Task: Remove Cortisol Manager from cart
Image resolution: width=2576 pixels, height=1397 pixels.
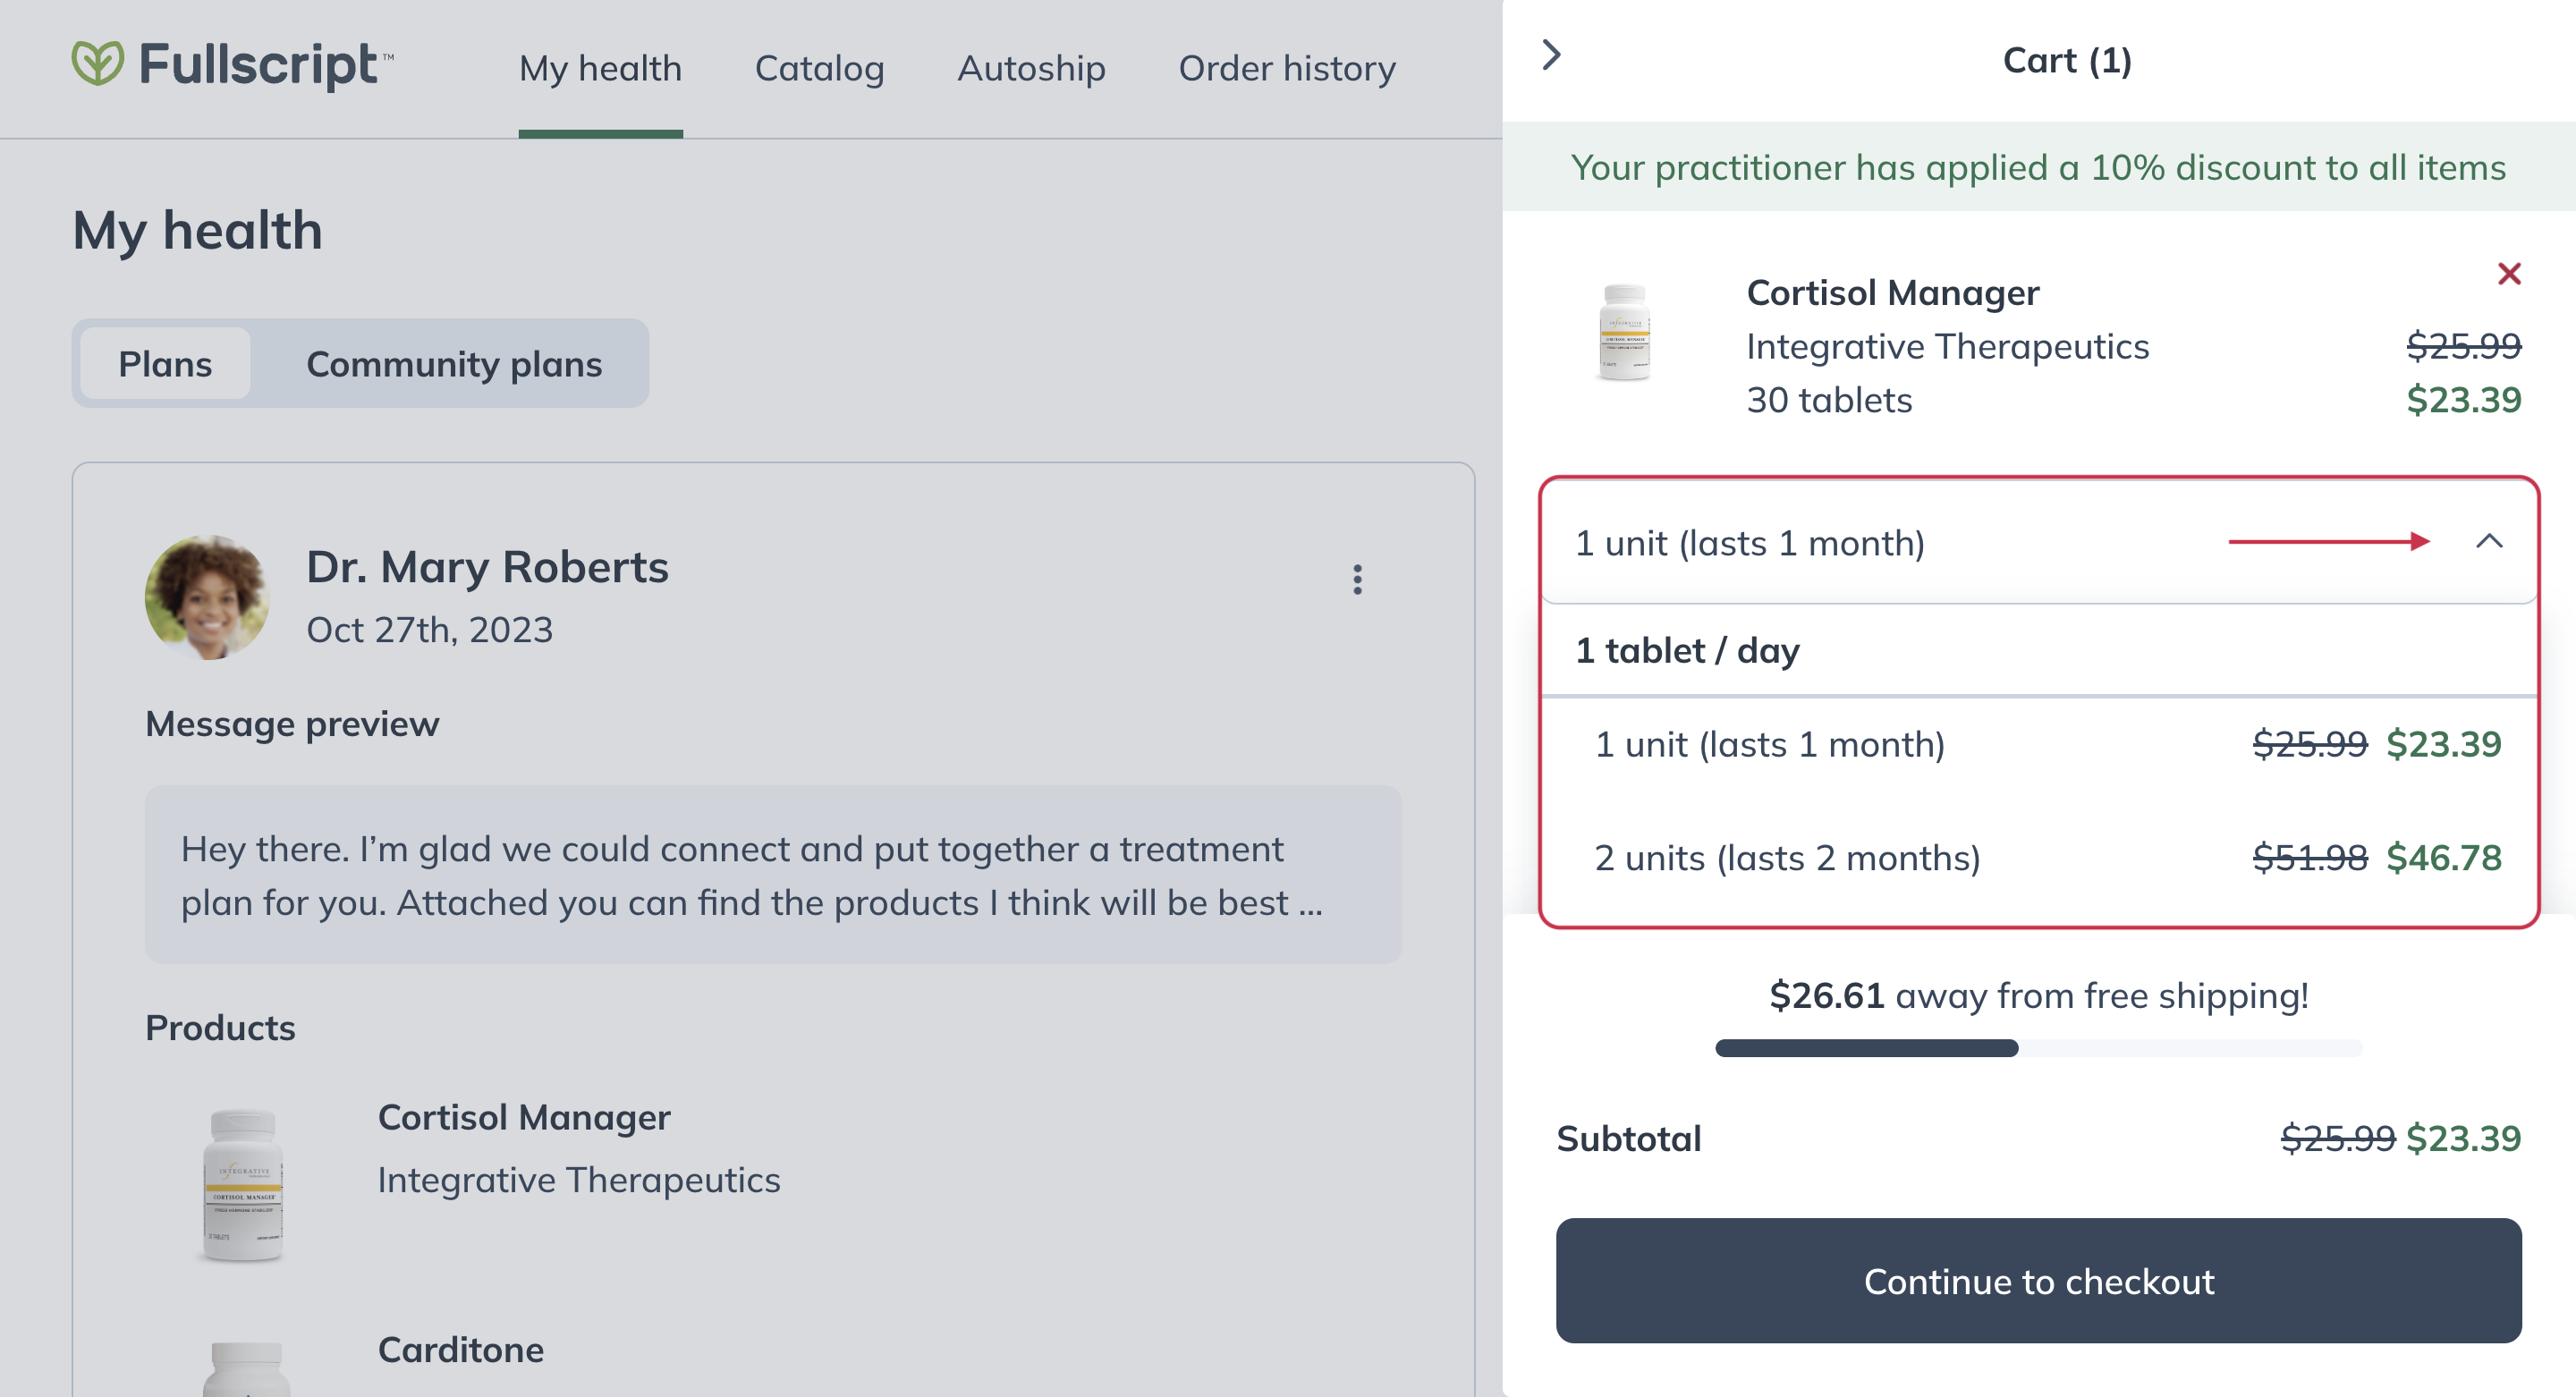Action: tap(2509, 273)
